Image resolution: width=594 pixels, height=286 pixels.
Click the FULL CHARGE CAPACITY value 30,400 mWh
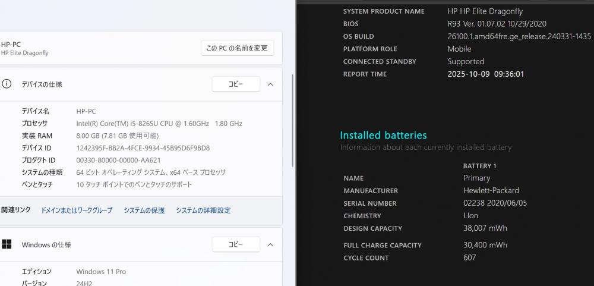coord(485,244)
